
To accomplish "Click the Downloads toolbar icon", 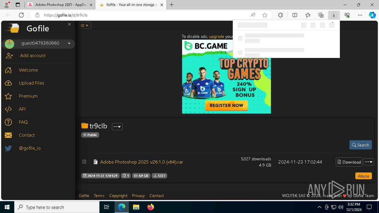I will tap(334, 15).
